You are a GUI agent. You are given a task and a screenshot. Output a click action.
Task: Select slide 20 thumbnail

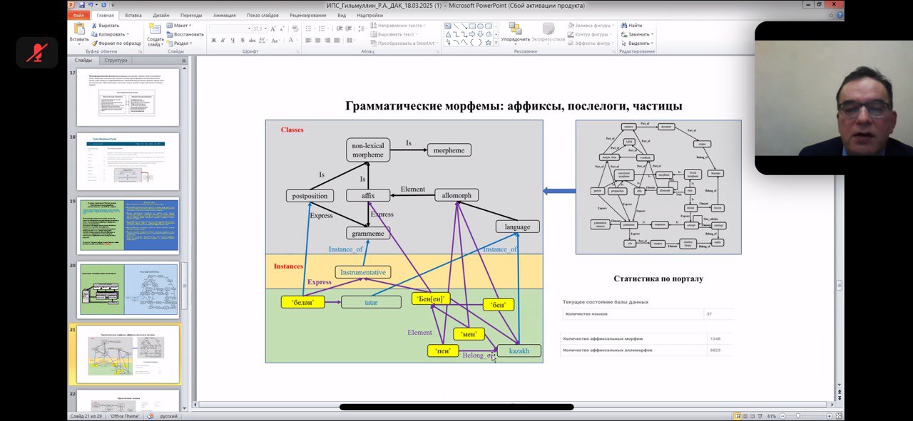(128, 289)
